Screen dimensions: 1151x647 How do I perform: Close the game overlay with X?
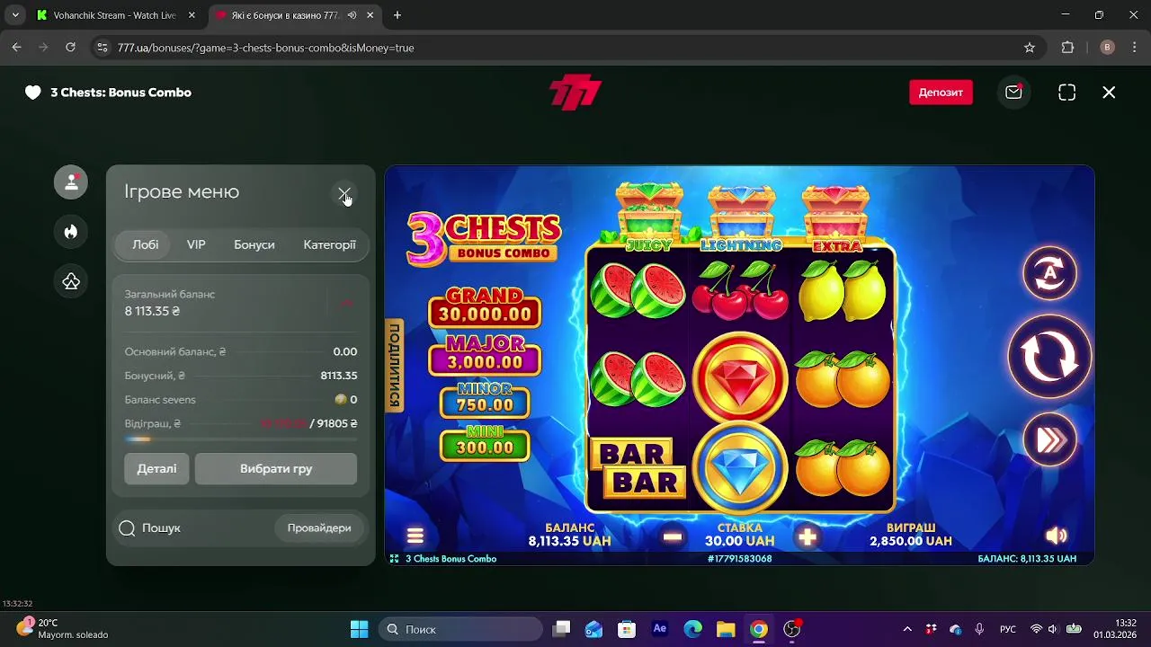pyautogui.click(x=1109, y=93)
